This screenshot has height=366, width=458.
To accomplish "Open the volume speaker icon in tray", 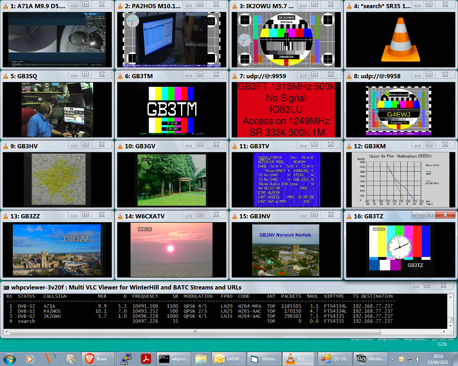I will click(418, 359).
